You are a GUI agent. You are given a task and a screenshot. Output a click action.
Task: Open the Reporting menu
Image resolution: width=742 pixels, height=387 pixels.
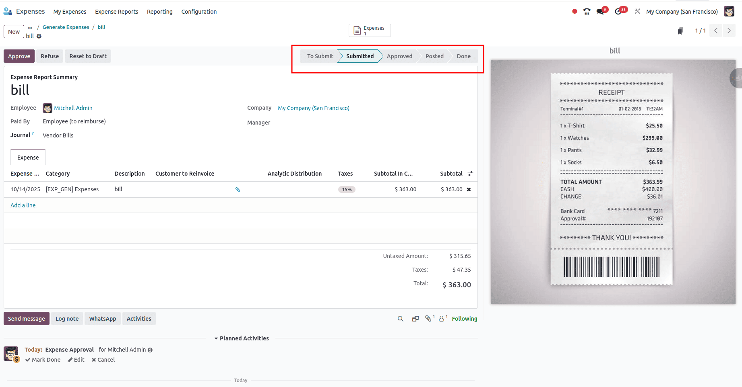tap(159, 12)
